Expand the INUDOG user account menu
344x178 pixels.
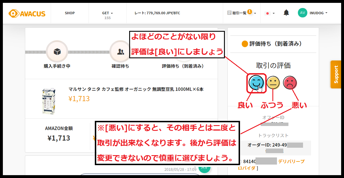318,13
